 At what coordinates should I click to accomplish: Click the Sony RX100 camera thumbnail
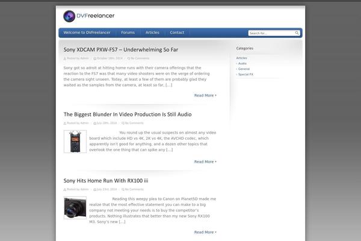[75, 208]
